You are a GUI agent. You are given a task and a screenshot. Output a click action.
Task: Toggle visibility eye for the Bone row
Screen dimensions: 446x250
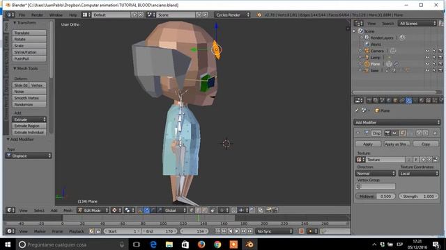click(427, 71)
